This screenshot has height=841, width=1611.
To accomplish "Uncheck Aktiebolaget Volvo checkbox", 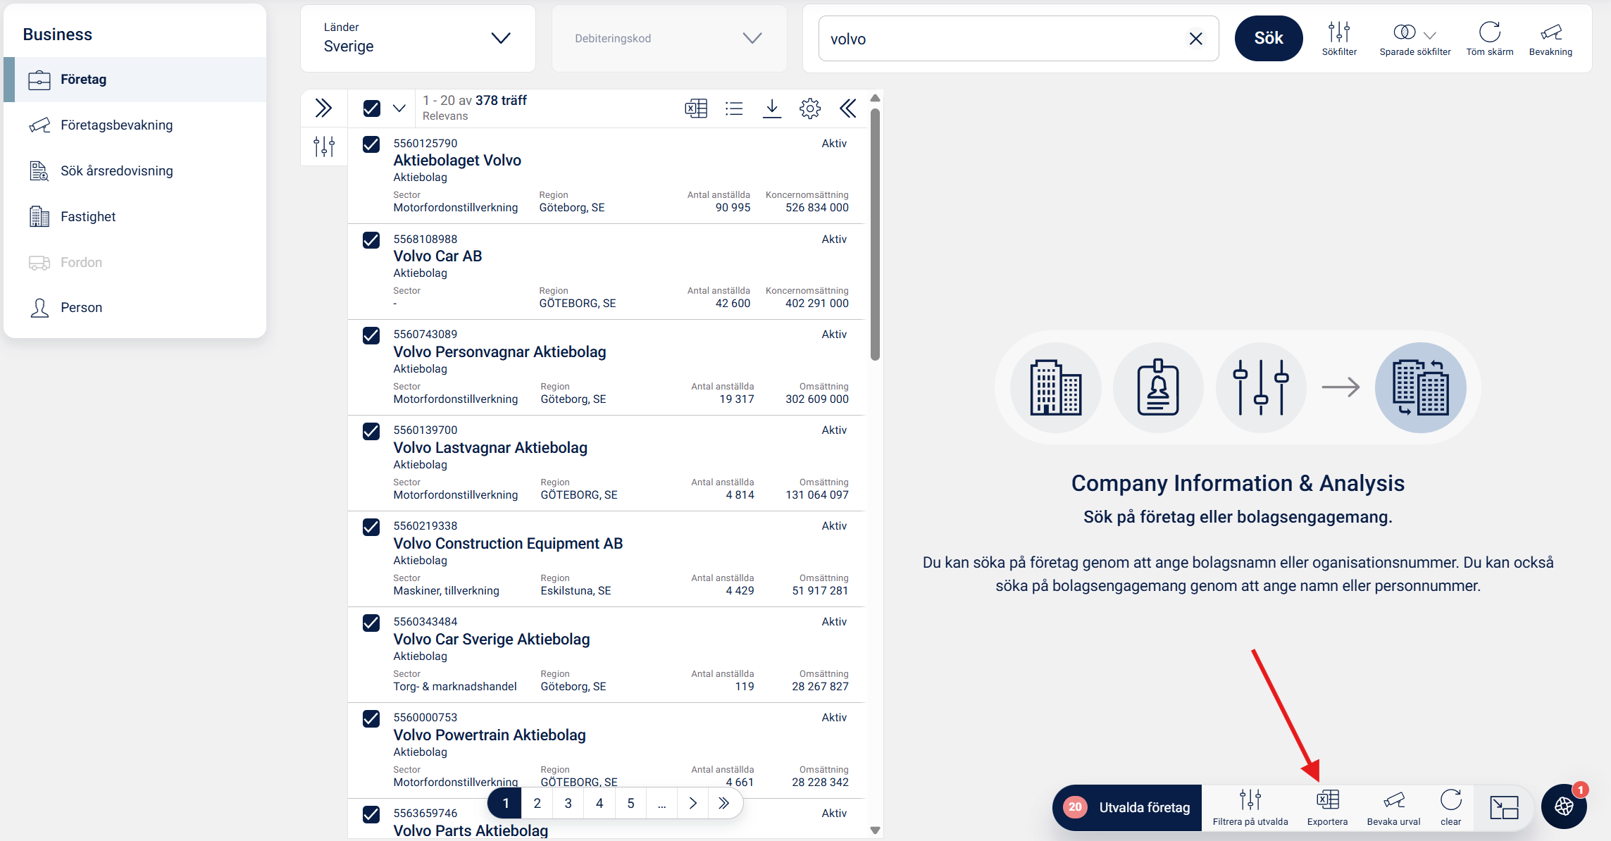I will click(371, 144).
